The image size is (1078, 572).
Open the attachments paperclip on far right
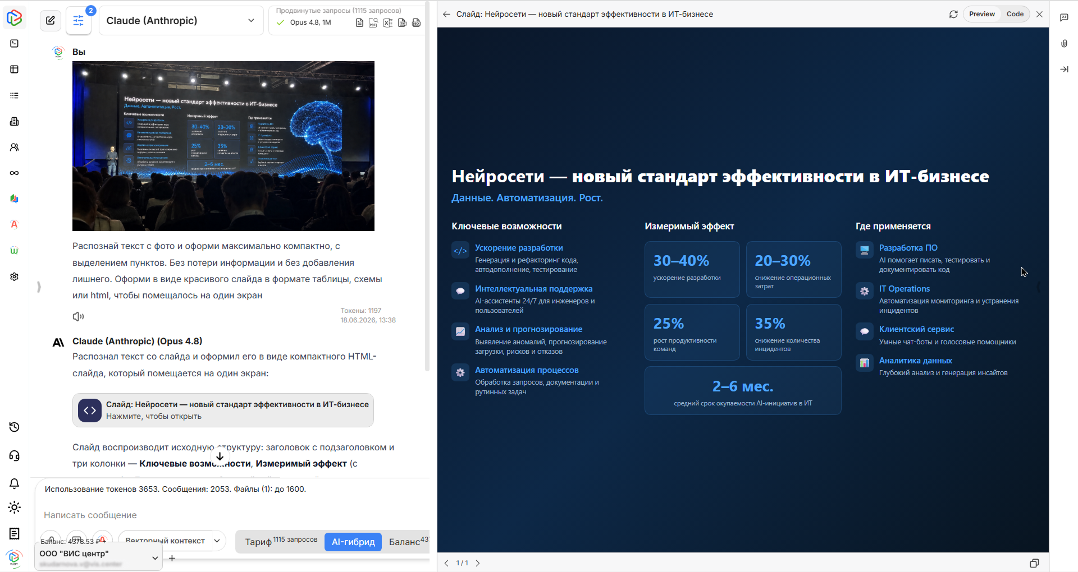point(1064,43)
